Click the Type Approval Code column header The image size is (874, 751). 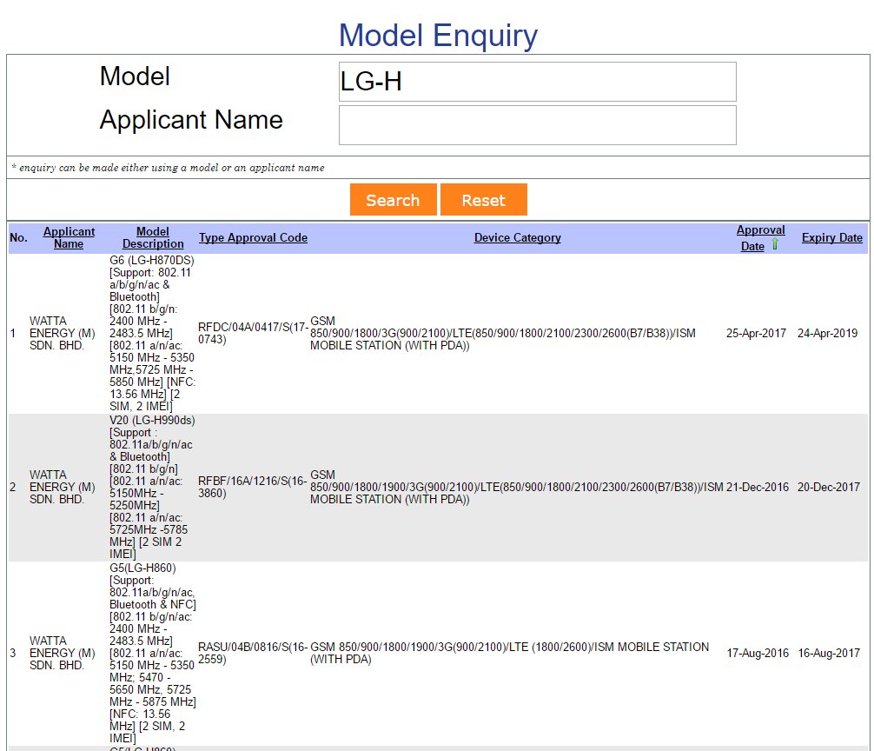(253, 237)
